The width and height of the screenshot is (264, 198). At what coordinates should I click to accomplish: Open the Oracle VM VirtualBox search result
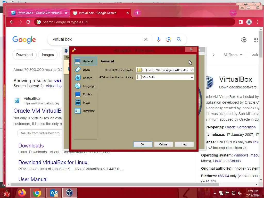[37, 111]
